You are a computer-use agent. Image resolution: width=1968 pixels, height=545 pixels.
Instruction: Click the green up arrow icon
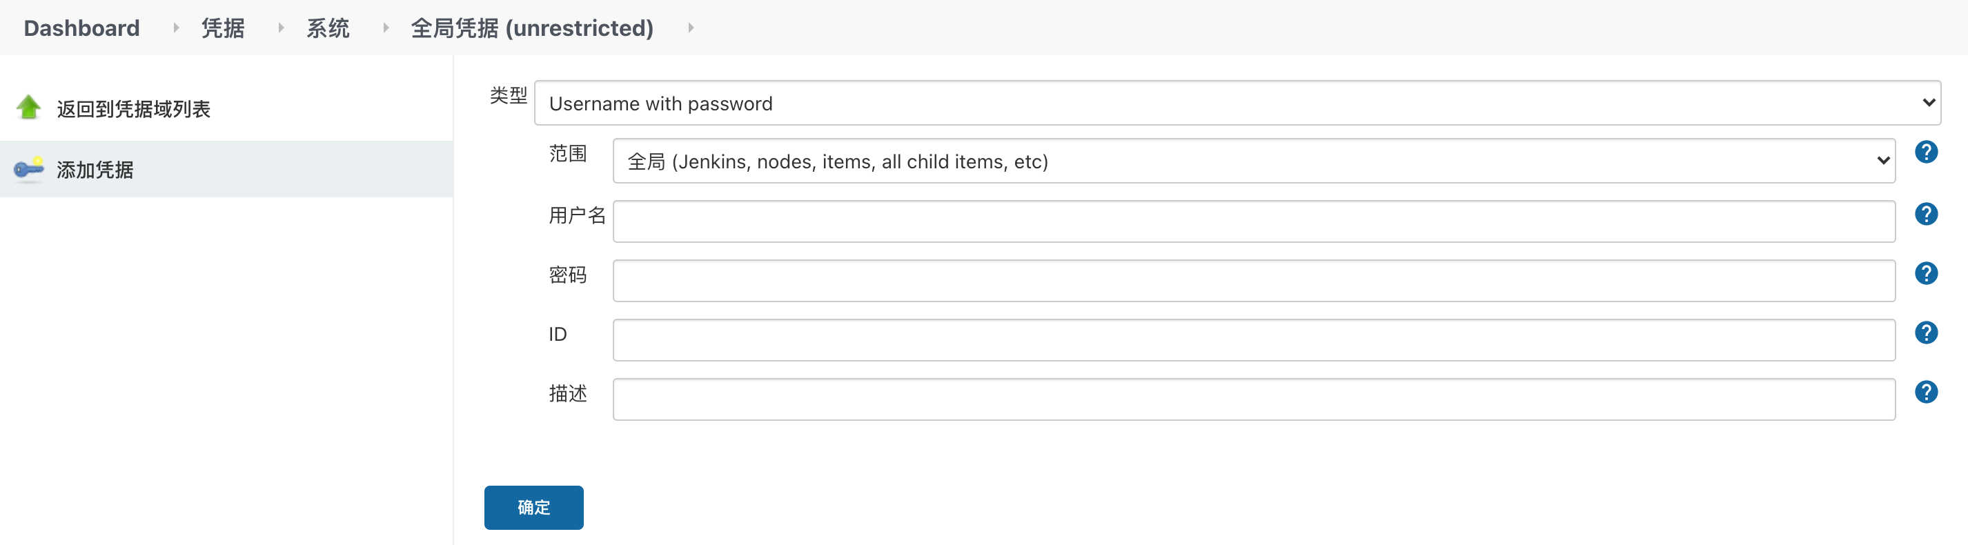pos(29,108)
